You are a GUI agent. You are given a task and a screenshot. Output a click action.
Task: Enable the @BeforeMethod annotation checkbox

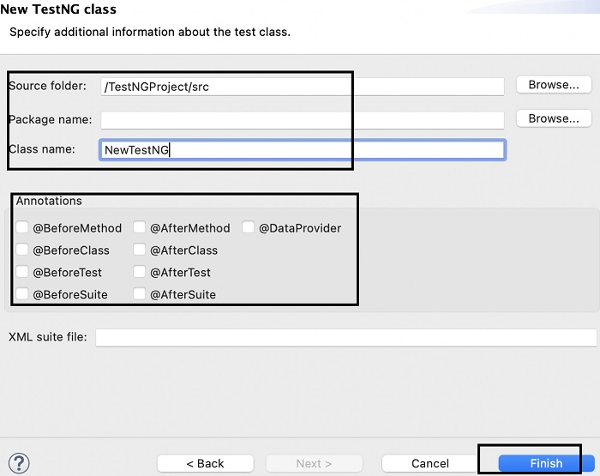point(23,228)
